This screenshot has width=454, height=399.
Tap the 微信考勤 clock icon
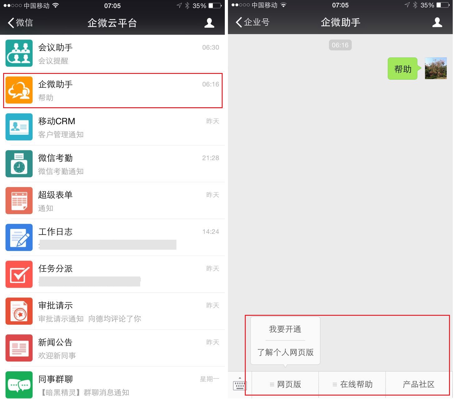tap(19, 164)
